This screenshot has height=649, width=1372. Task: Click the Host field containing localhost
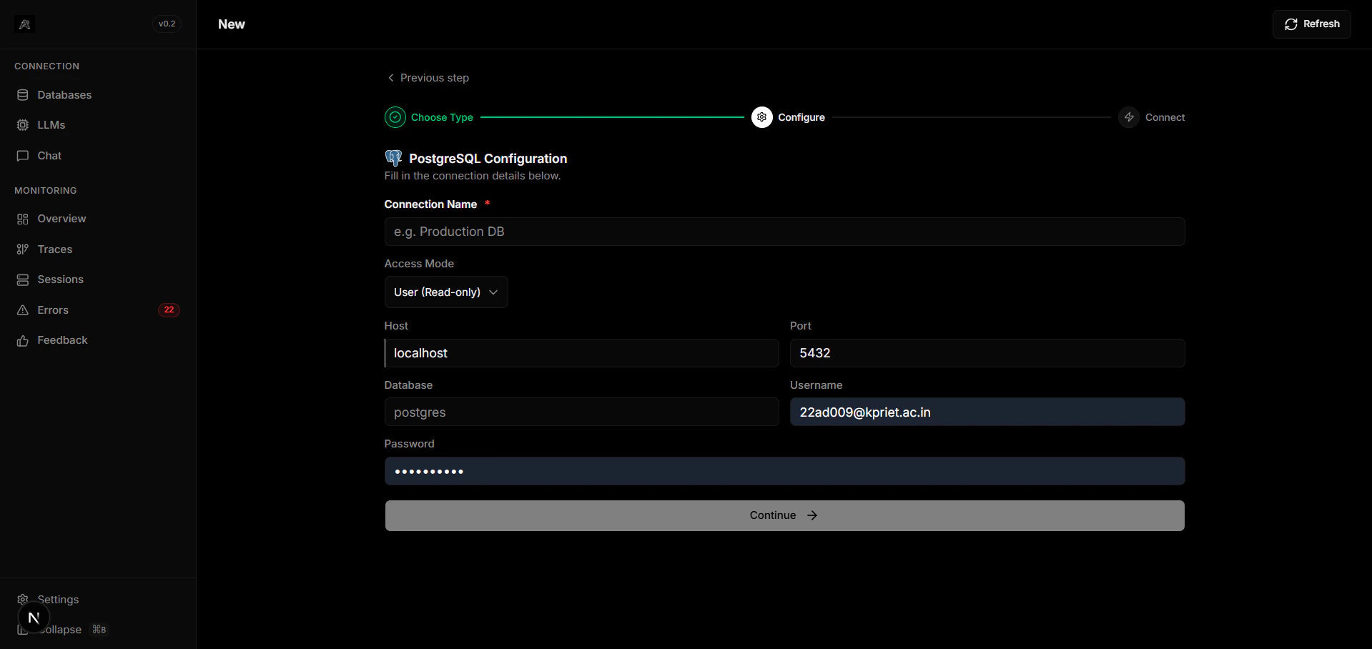pyautogui.click(x=581, y=353)
